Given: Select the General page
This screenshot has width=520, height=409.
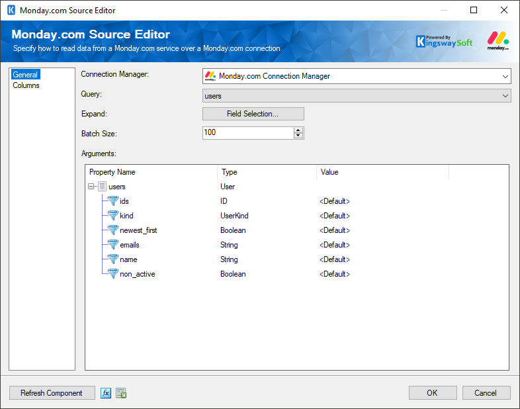Looking at the screenshot, I should 25,75.
